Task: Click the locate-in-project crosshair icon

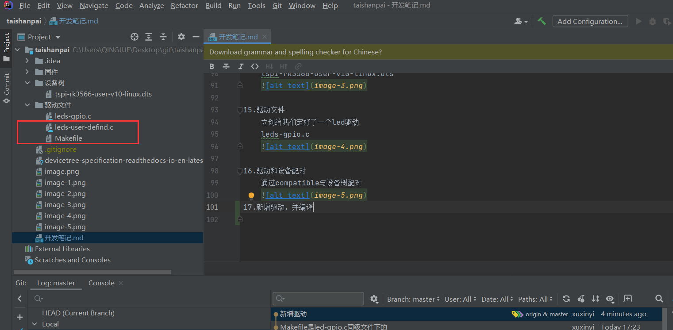Action: tap(135, 37)
